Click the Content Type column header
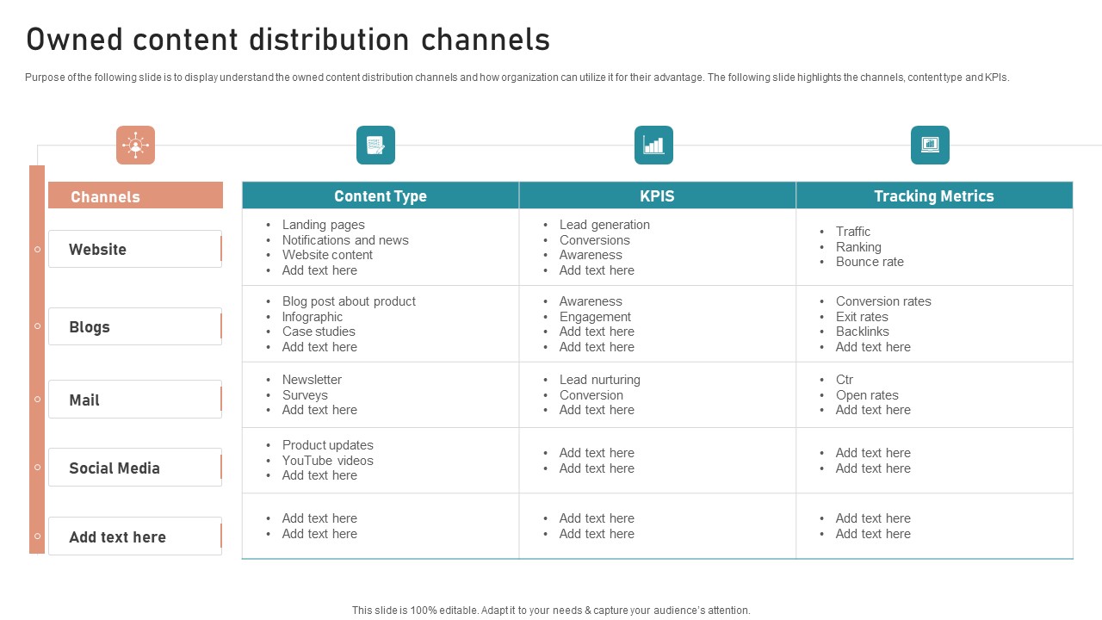Image resolution: width=1102 pixels, height=620 pixels. coord(381,195)
